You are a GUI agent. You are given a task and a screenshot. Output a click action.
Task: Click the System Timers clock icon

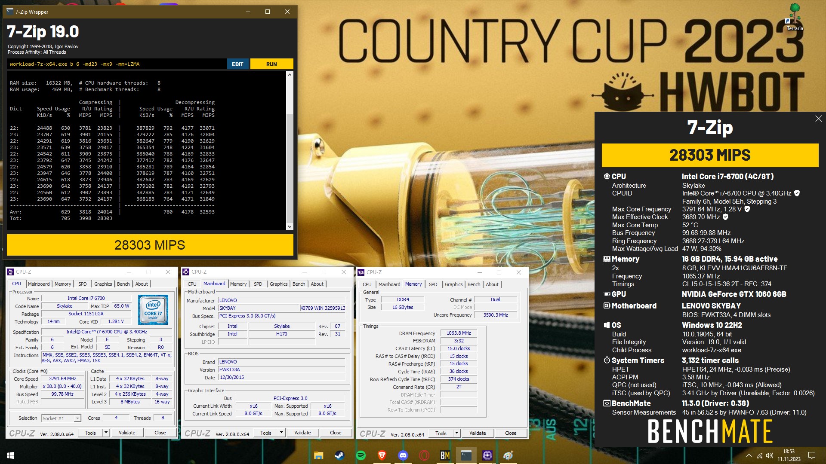pos(607,360)
